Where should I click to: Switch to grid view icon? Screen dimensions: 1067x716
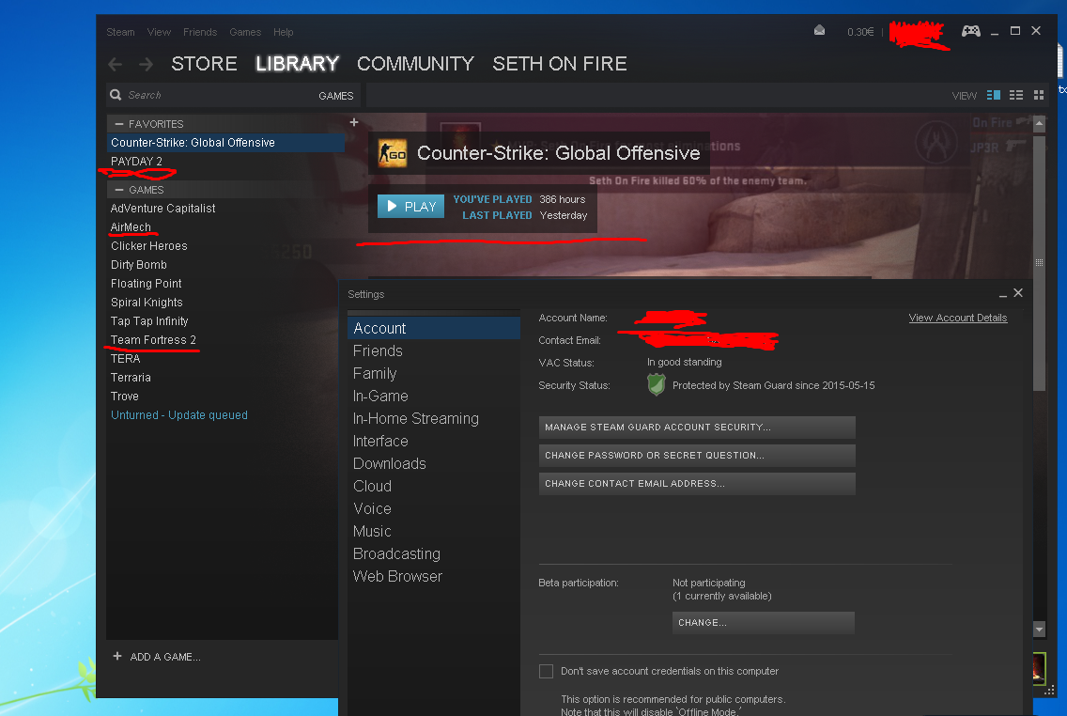point(1039,95)
